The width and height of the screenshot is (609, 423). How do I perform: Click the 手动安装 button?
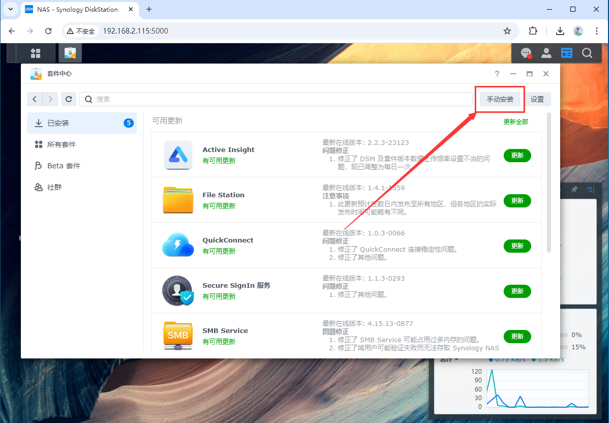[x=500, y=99]
